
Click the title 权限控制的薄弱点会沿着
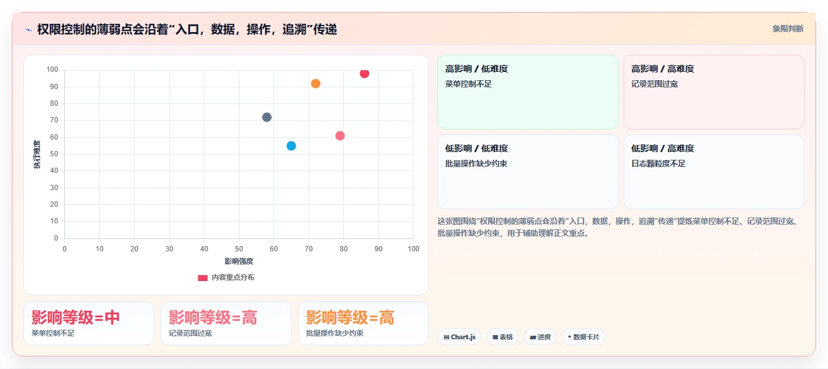(187, 29)
